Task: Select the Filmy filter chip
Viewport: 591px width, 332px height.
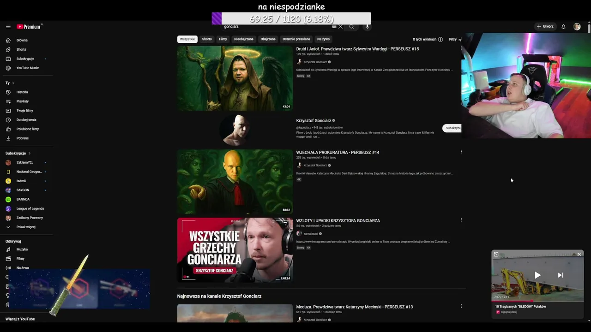Action: point(223,39)
